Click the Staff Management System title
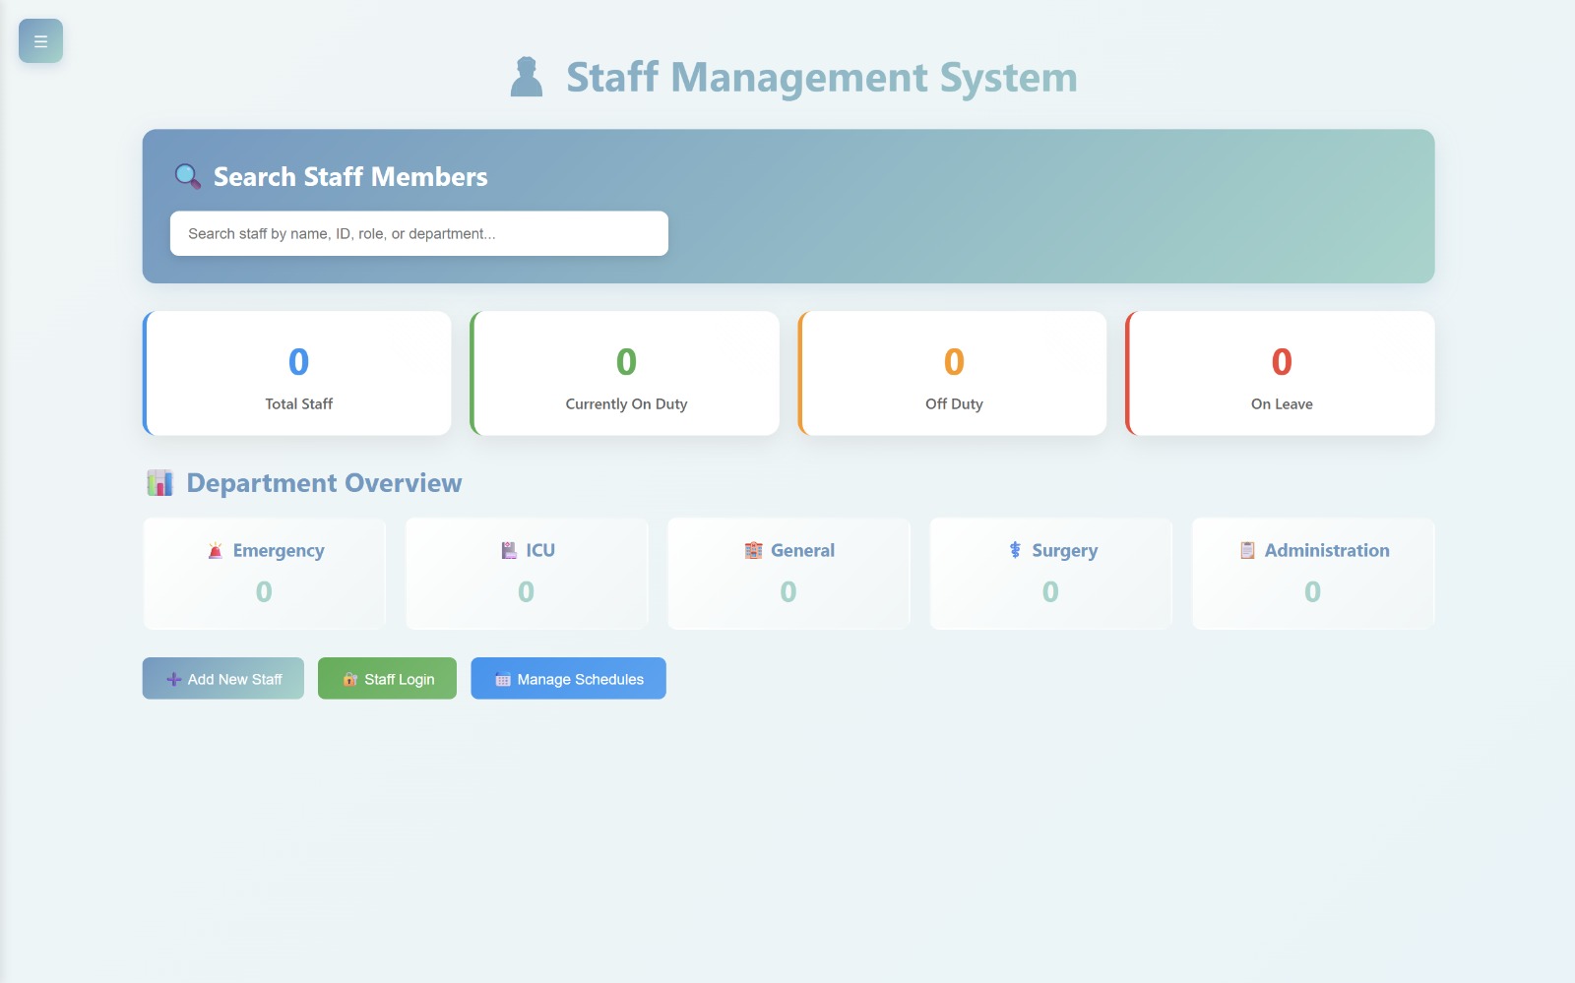This screenshot has width=1575, height=983. tap(822, 78)
